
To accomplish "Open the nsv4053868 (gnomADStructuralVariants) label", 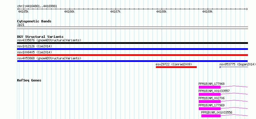I will [x=49, y=58].
